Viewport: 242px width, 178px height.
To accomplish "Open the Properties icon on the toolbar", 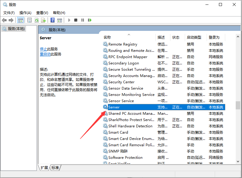I will [x=30, y=20].
